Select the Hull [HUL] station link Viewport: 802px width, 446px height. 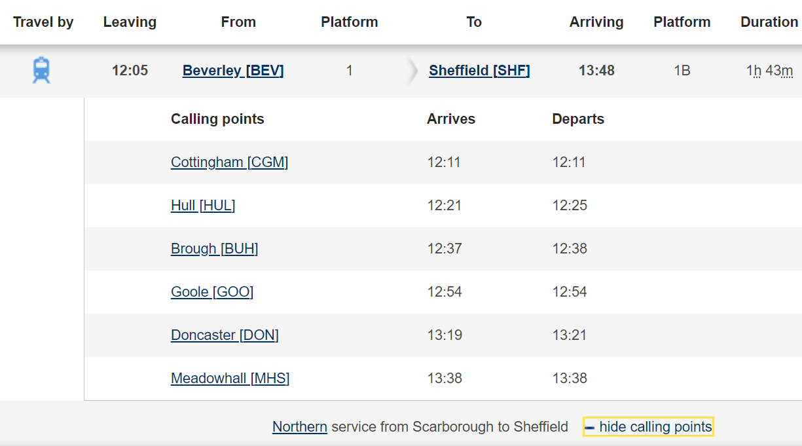point(203,205)
